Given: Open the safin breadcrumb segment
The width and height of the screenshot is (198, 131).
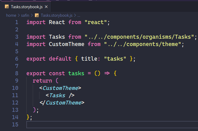Looking at the screenshot, I should pyautogui.click(x=25, y=15).
